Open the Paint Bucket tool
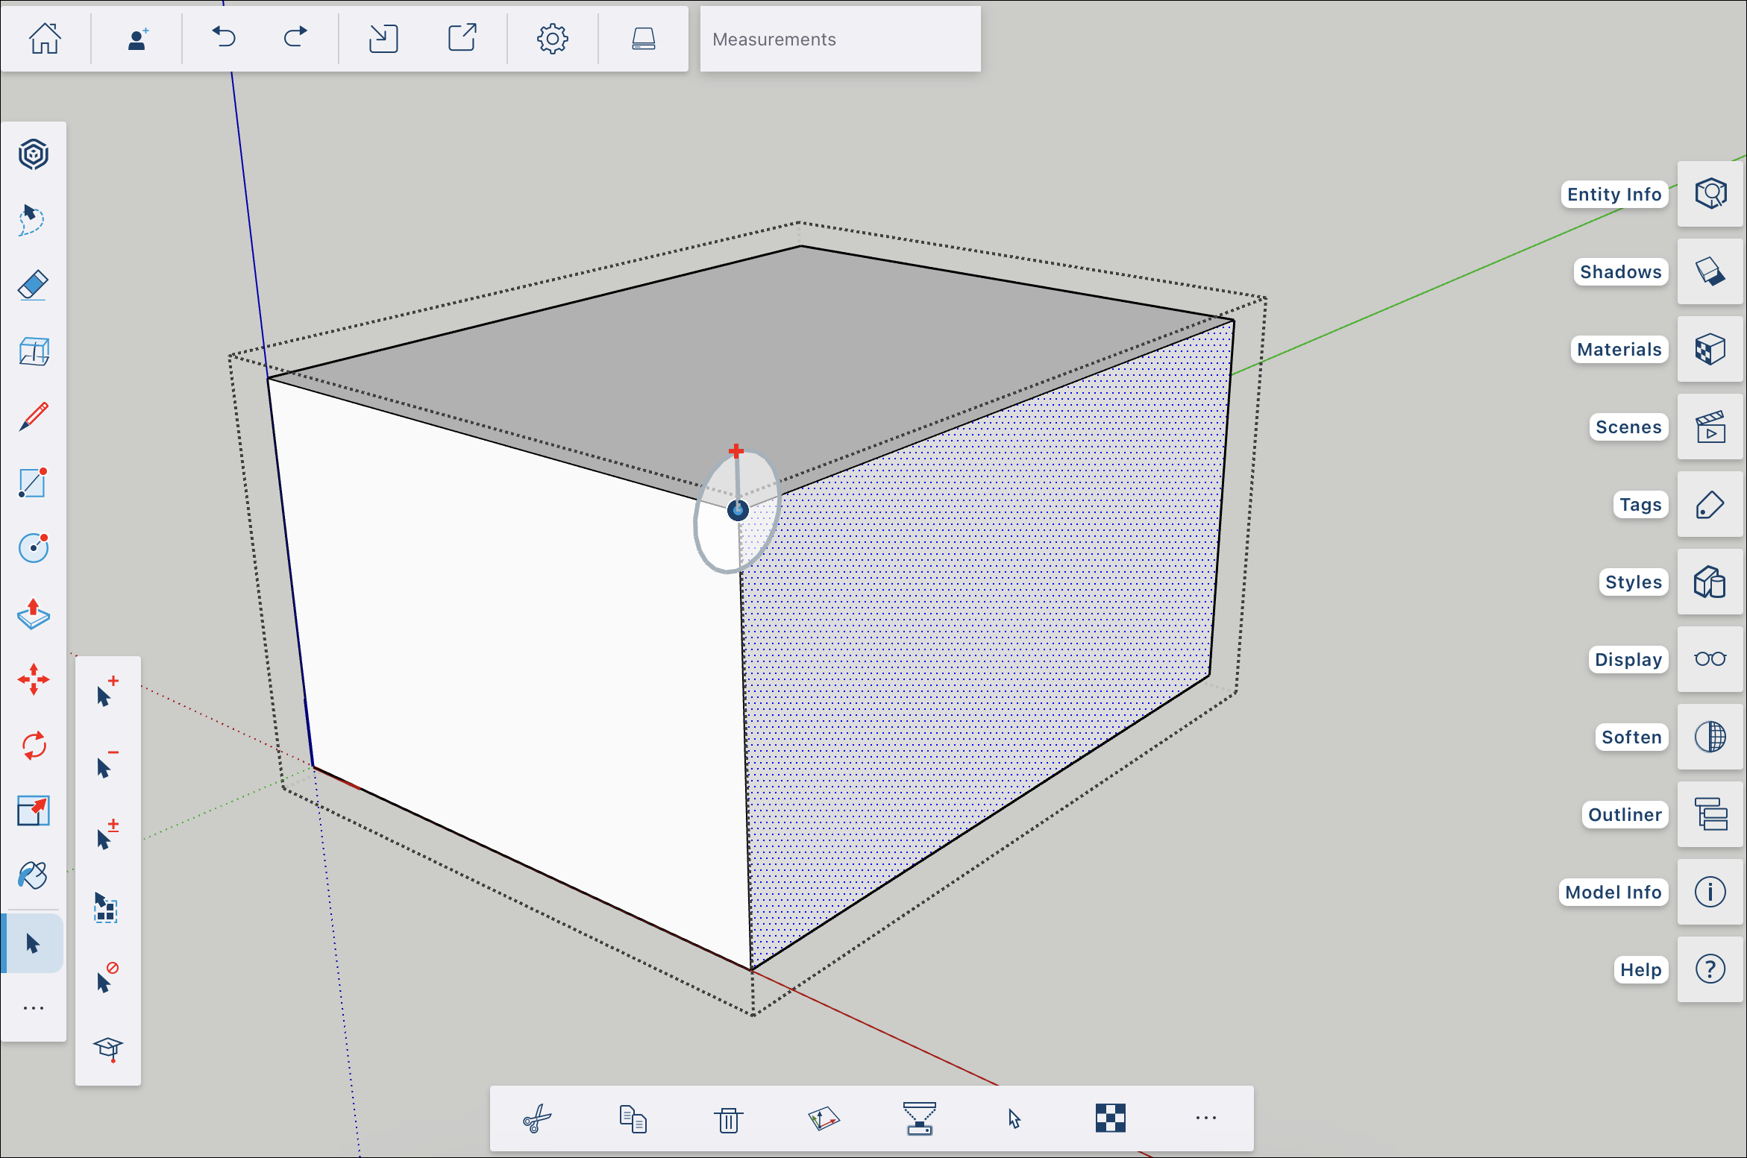Screen dimensions: 1747x1158 [x=33, y=874]
